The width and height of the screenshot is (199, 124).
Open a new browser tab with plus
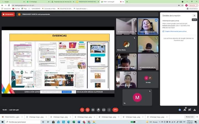pos(127,2)
